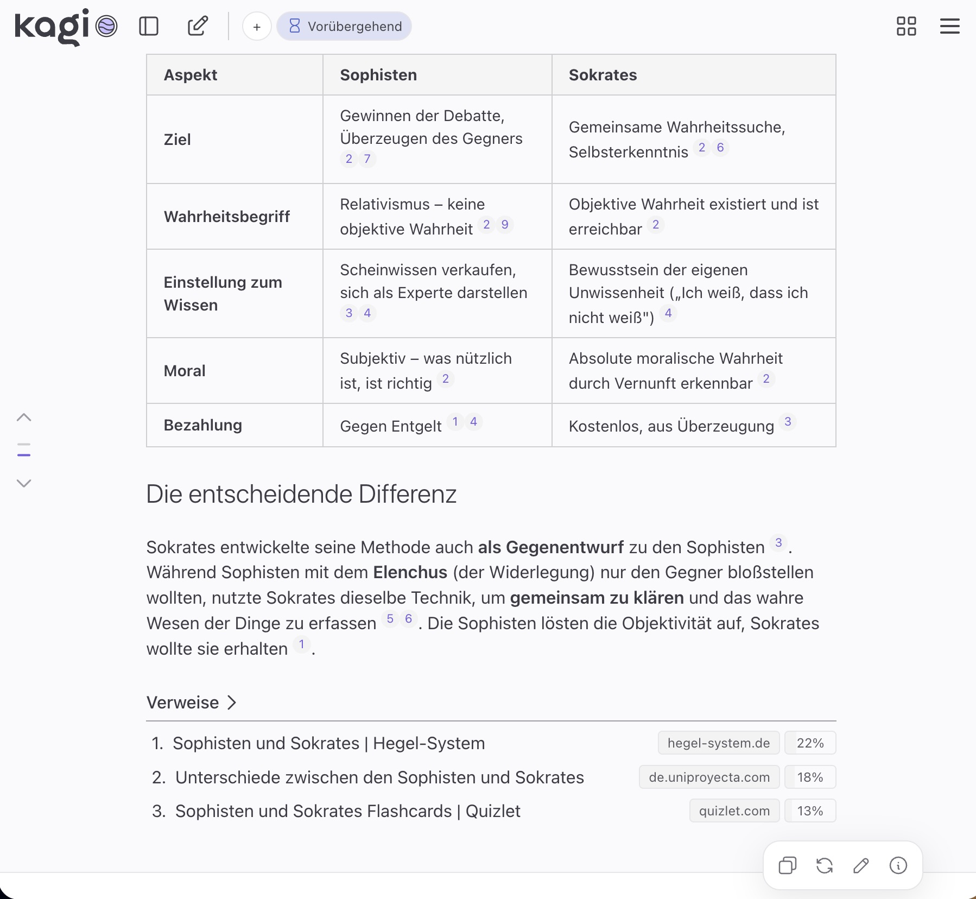
Task: Open the hamburger menu
Action: click(x=949, y=26)
